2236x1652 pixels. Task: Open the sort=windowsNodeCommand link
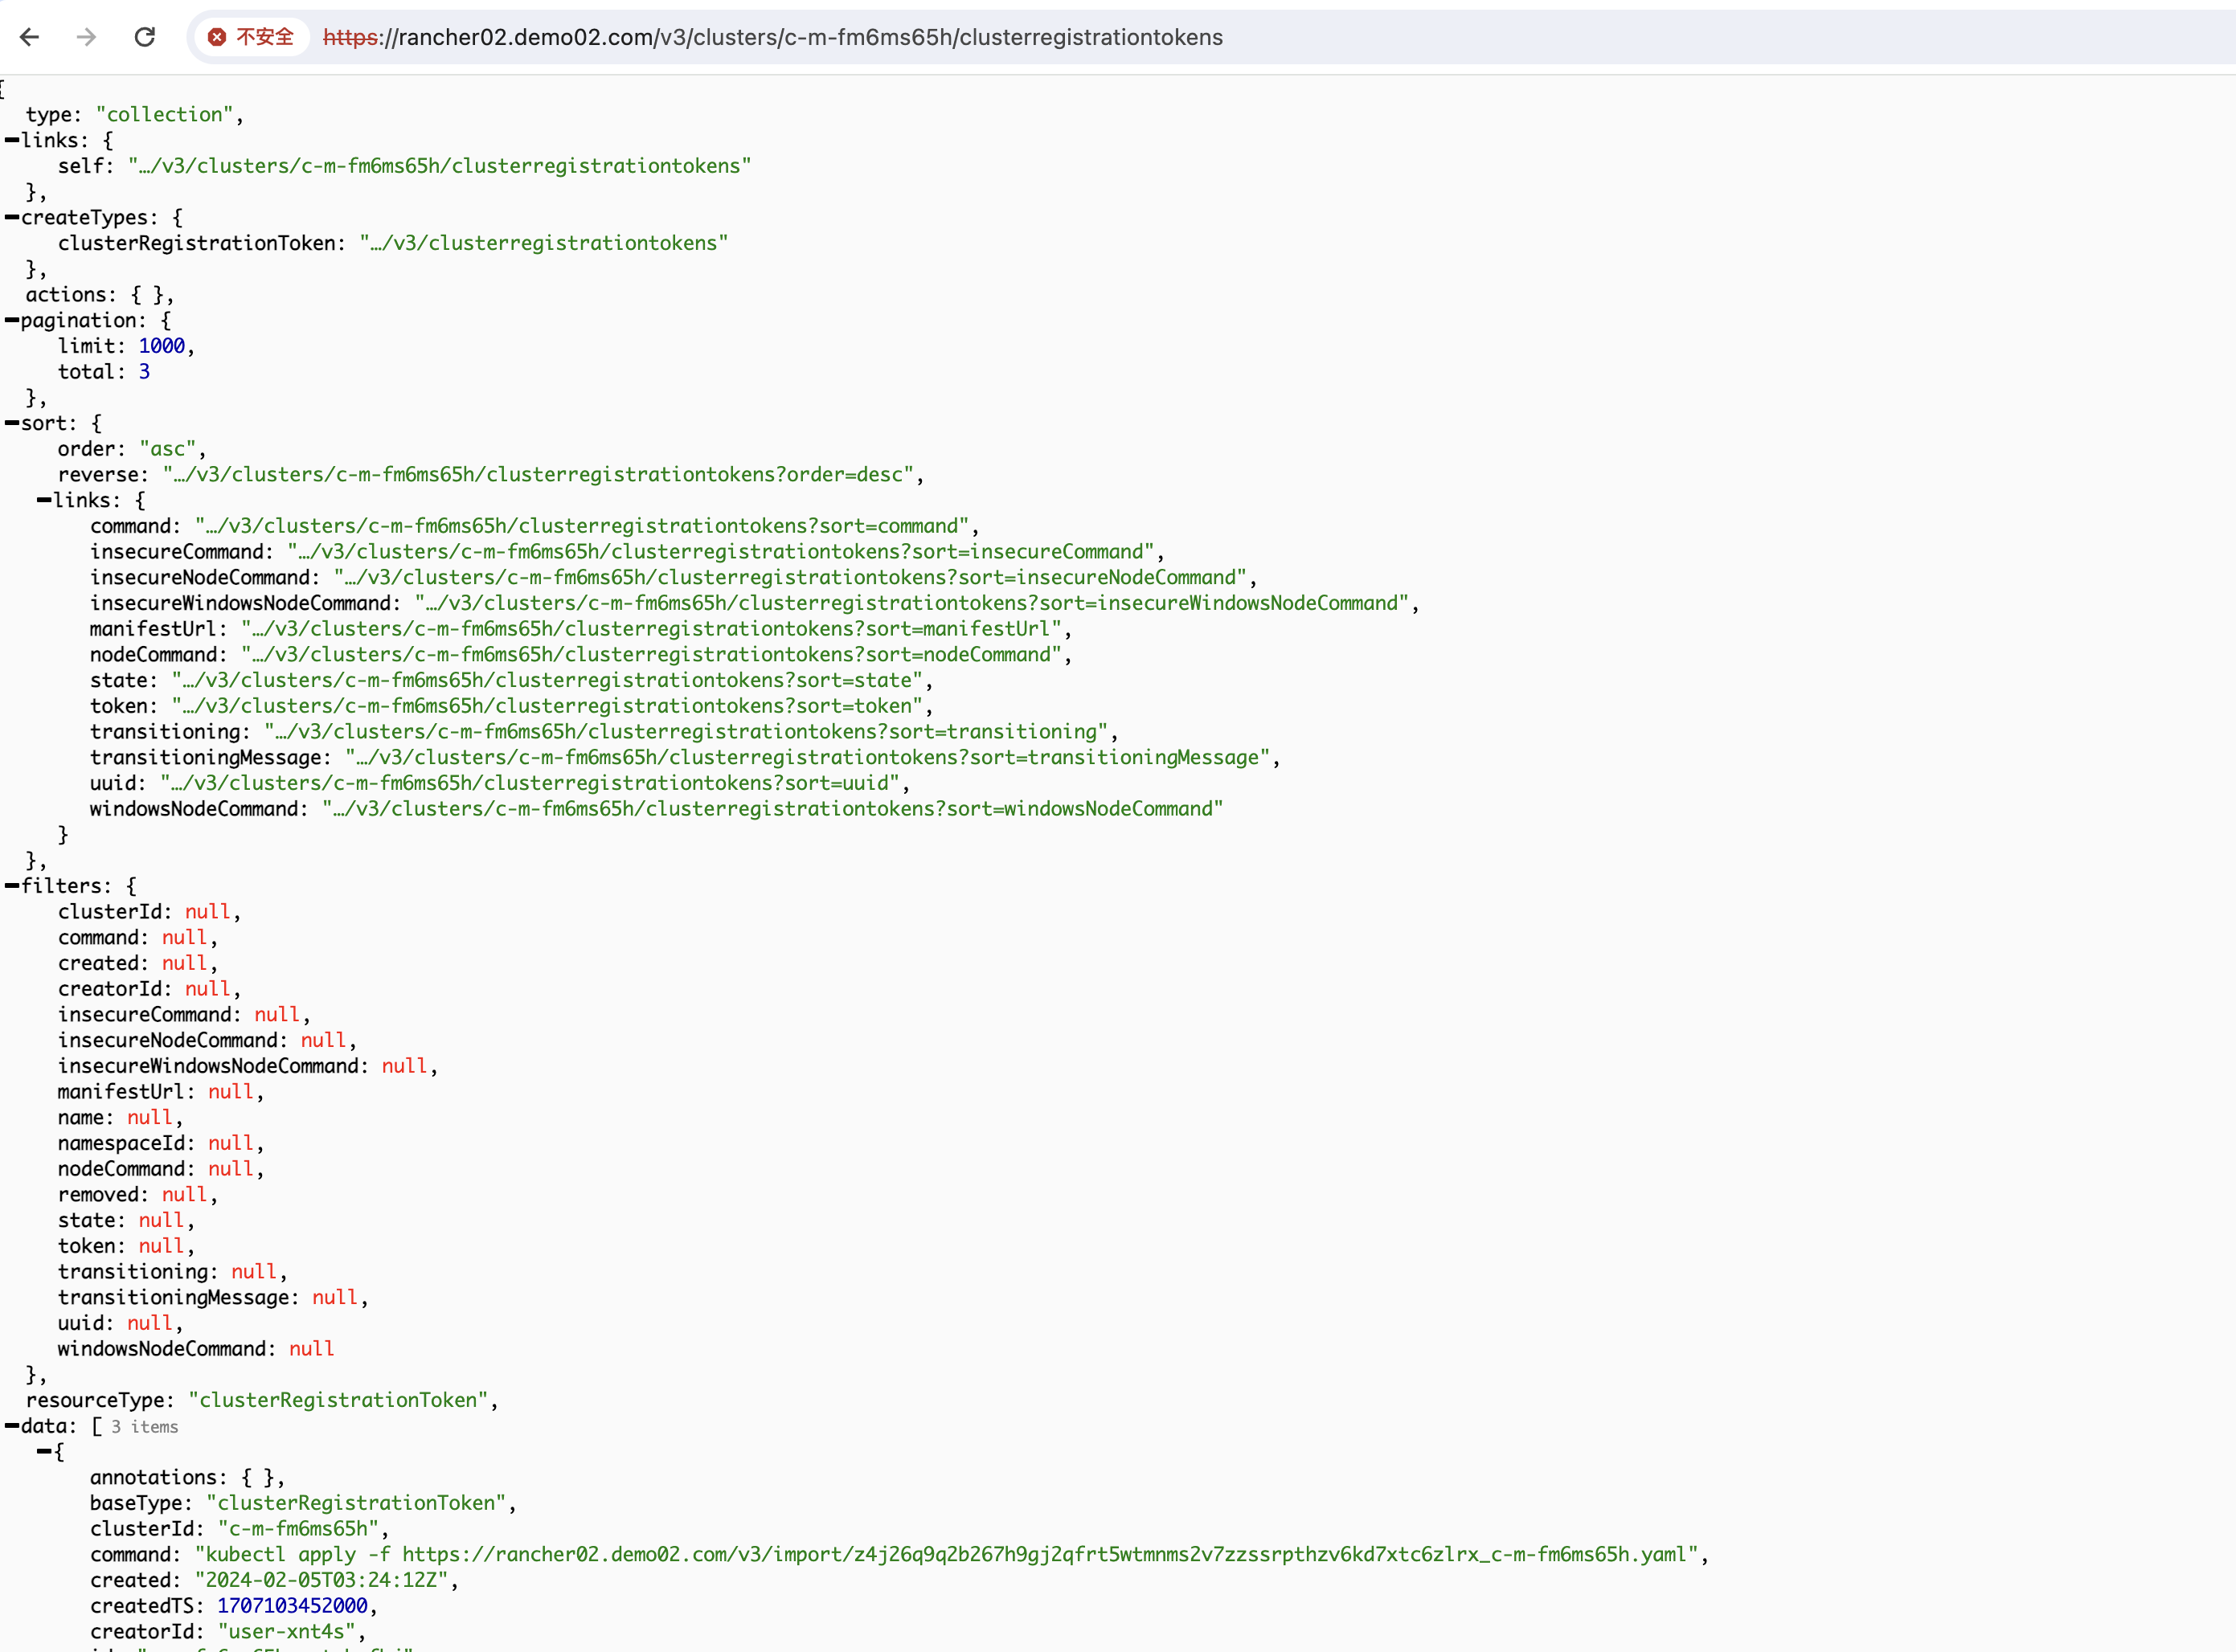773,809
